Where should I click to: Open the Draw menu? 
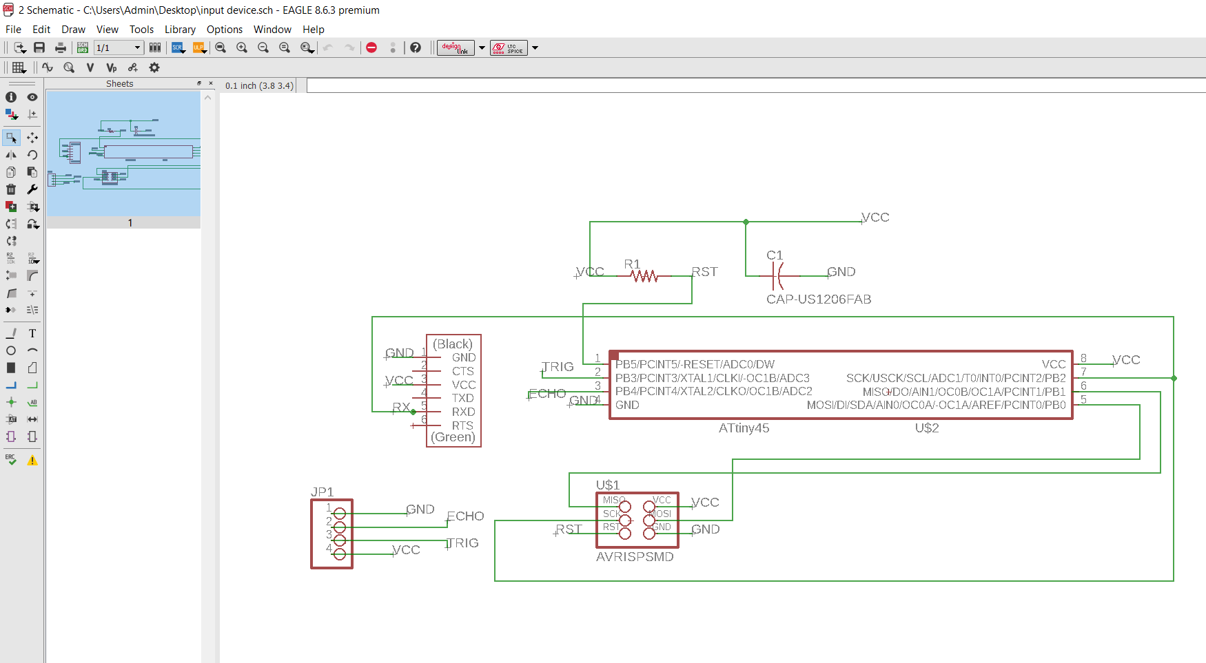(73, 30)
